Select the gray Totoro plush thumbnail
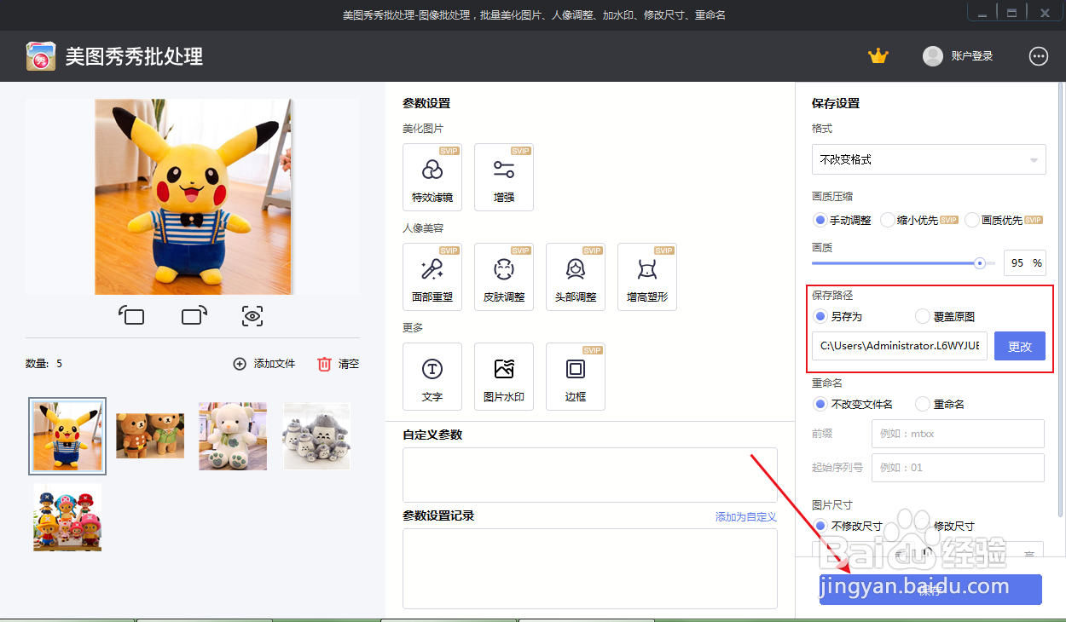Image resolution: width=1066 pixels, height=622 pixels. click(316, 436)
